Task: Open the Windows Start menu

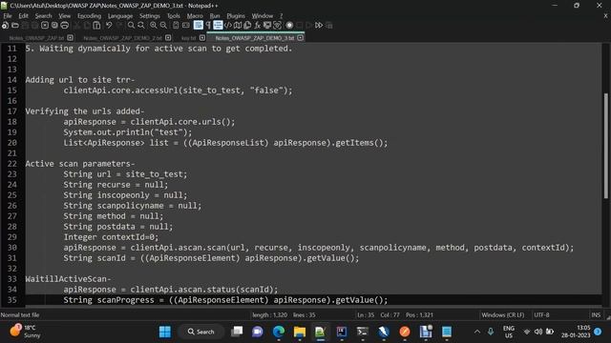Action: [x=165, y=332]
